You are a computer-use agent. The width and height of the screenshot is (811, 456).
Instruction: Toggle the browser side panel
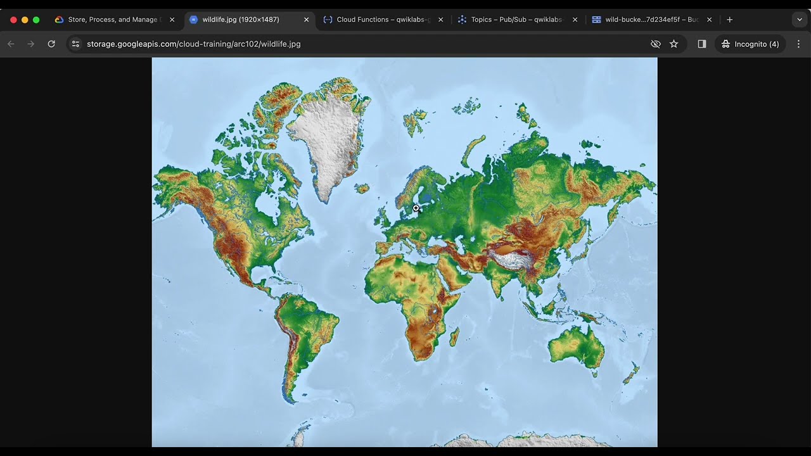[702, 44]
